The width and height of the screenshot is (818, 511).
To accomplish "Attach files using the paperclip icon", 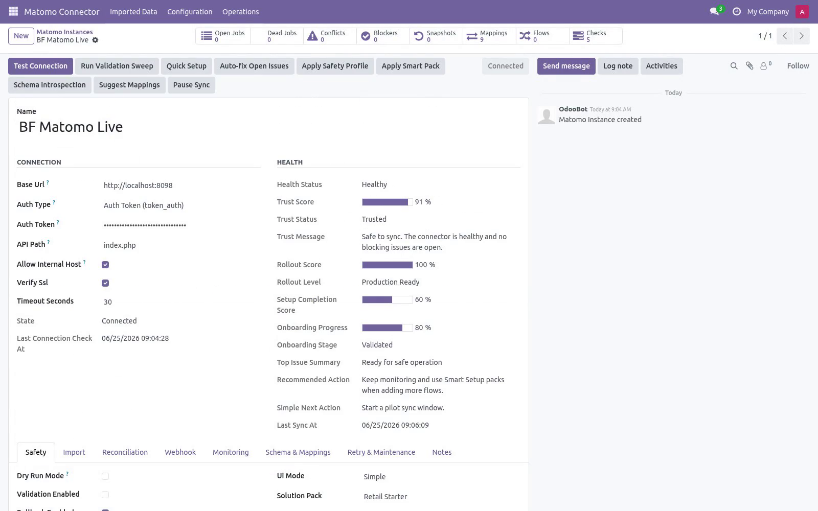I will click(x=749, y=66).
